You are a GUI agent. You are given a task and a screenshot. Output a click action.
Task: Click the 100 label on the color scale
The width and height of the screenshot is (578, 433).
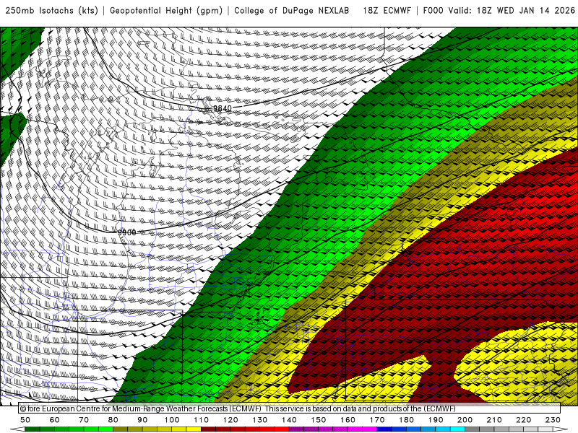pos(172,420)
